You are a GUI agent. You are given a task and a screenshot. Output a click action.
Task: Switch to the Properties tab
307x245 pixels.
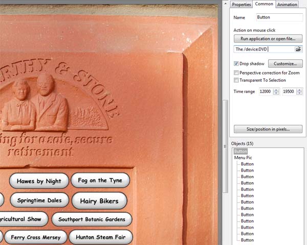tap(241, 5)
